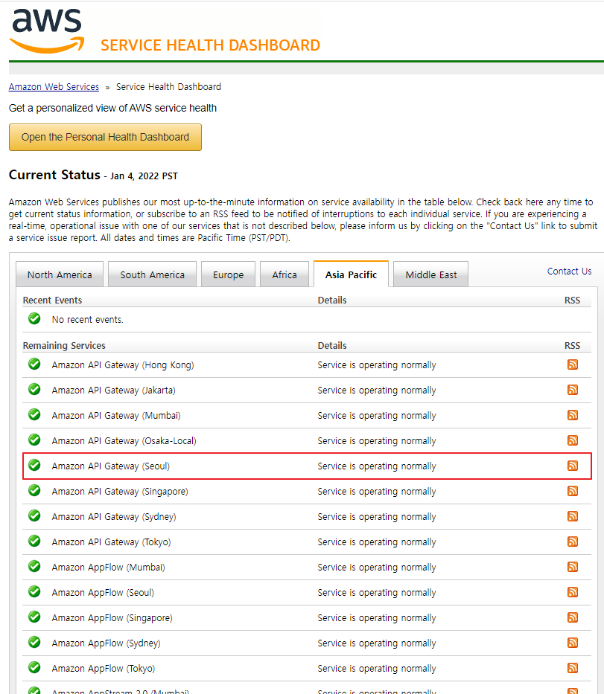This screenshot has height=694, width=604.
Task: Click green status icon for AppFlow (Tokyo)
Action: (34, 667)
